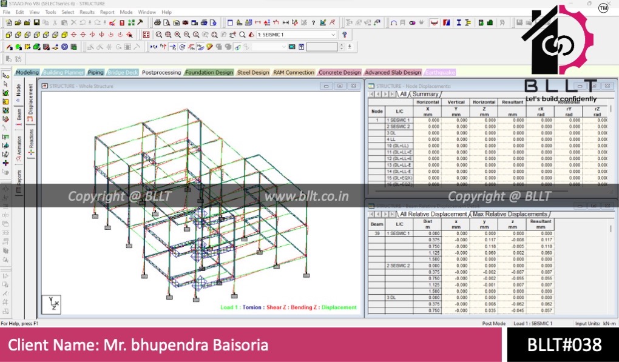Click the dimension tool icon
619x362 pixels.
286,23
